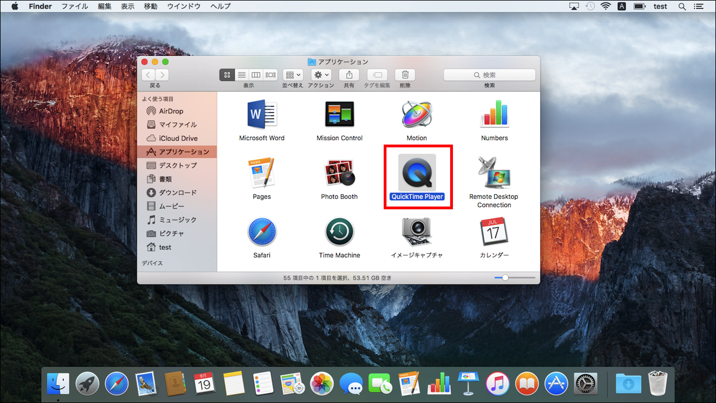
Task: Open マイファイル in the sidebar
Action: [177, 124]
